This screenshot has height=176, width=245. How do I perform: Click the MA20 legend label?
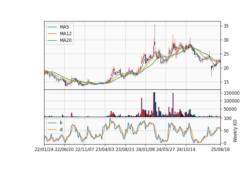(66, 40)
